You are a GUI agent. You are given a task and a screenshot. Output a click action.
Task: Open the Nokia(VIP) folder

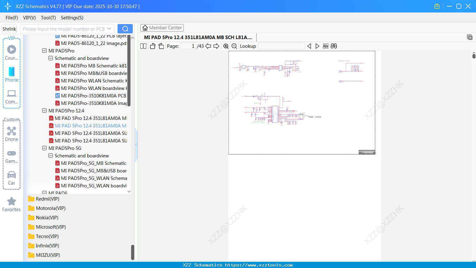pyautogui.click(x=43, y=218)
